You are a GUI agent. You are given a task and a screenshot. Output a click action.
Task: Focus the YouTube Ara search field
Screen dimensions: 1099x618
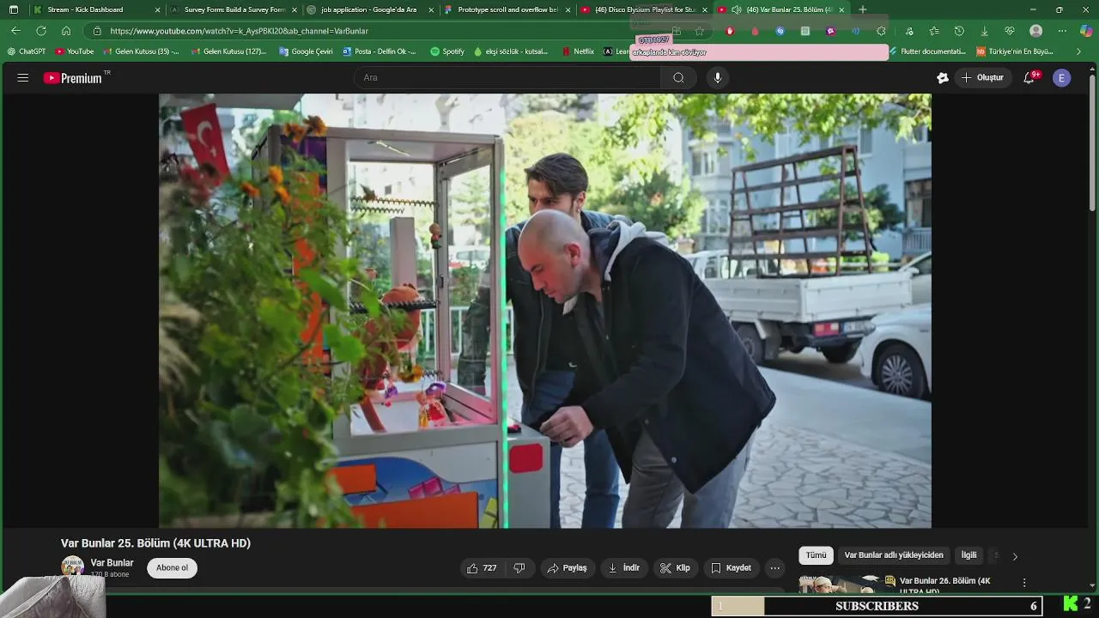point(507,78)
